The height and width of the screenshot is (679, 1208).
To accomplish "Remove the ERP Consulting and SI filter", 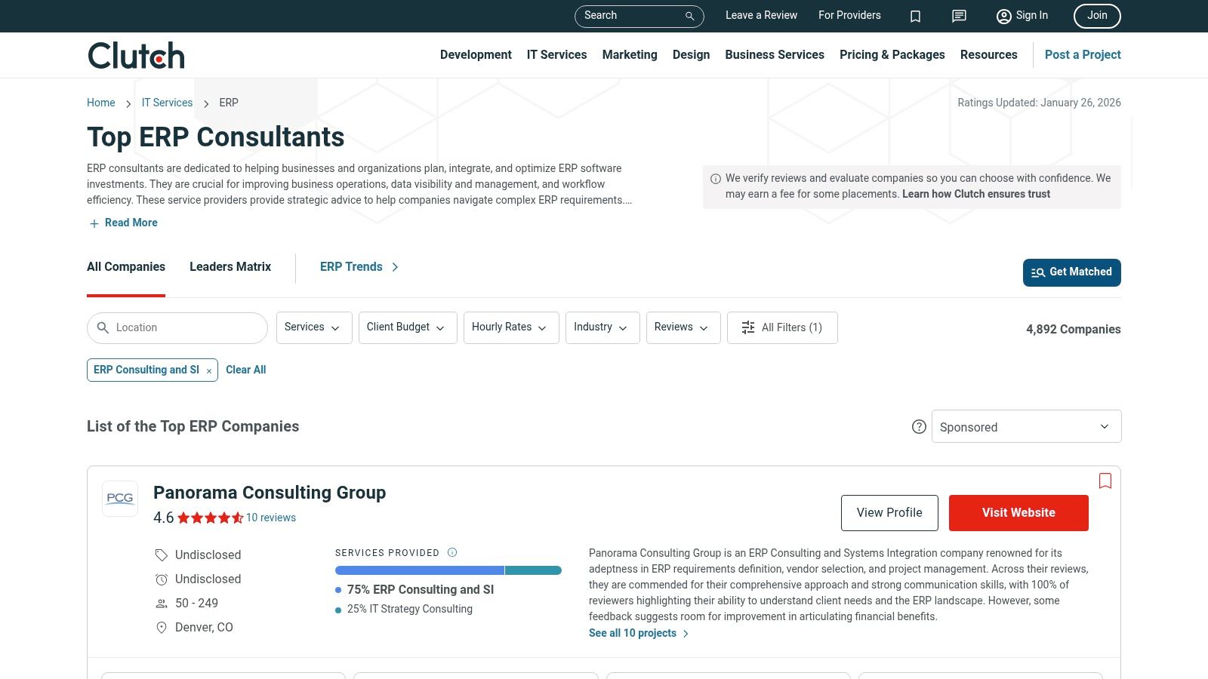I will 208,370.
